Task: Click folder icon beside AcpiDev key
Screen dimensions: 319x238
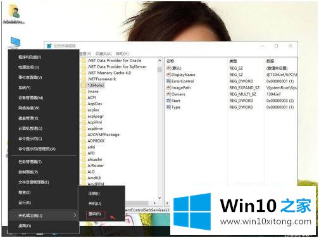Action: coord(84,104)
